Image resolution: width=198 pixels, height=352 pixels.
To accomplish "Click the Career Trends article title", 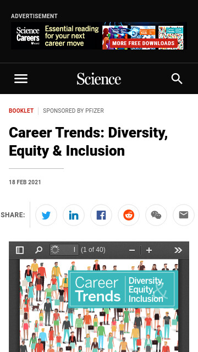I will pos(88,142).
